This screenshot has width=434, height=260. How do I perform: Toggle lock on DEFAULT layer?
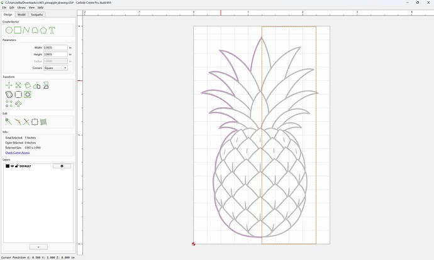pos(16,166)
